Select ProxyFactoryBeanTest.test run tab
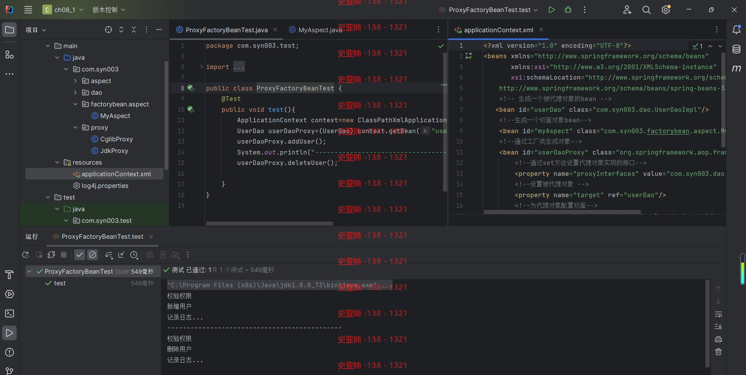Viewport: 746px width, 375px height. point(102,236)
